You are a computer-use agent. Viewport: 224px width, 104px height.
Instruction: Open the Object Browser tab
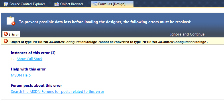point(69,4)
